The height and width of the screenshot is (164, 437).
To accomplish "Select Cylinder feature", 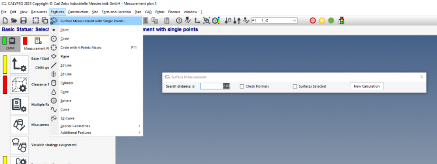I will 96,83.
